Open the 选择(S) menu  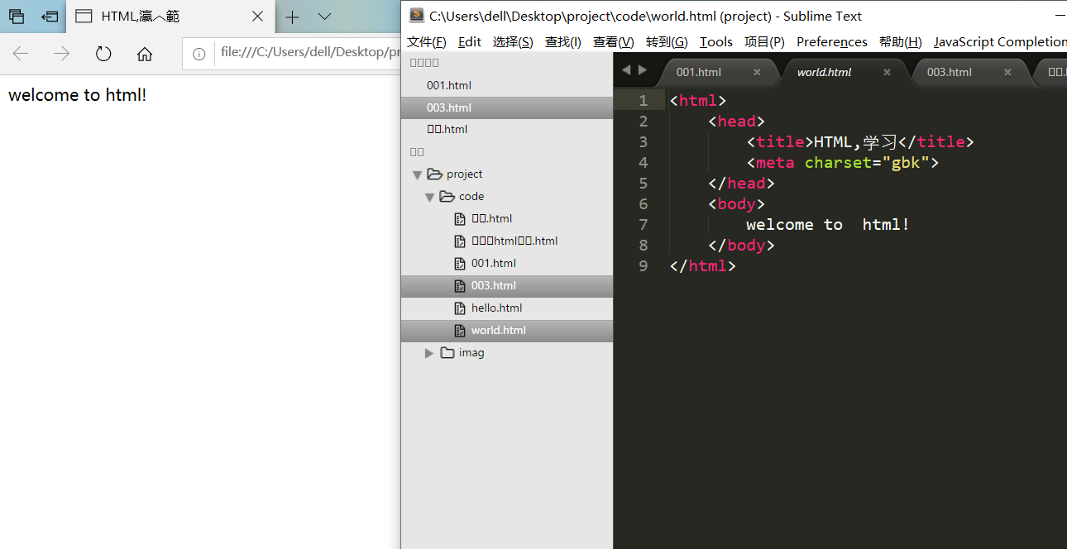coord(513,42)
